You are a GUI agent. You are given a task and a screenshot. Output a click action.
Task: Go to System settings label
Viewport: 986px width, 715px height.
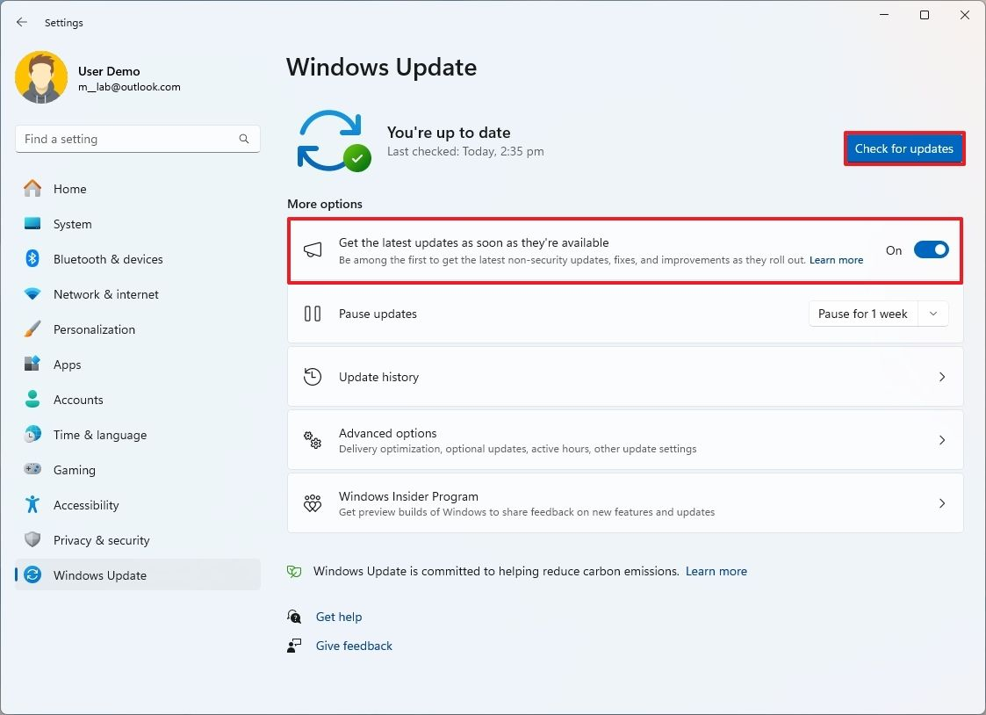click(72, 224)
